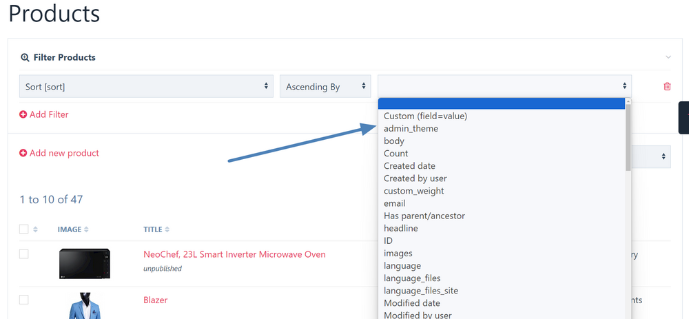Click the microwave oven product thumbnail

(84, 264)
